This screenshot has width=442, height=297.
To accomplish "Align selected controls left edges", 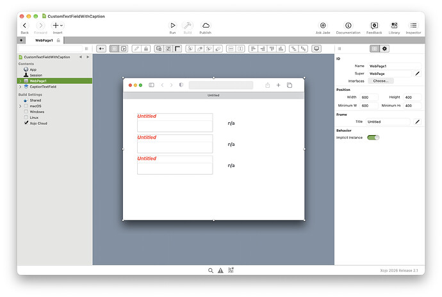I will (x=253, y=49).
